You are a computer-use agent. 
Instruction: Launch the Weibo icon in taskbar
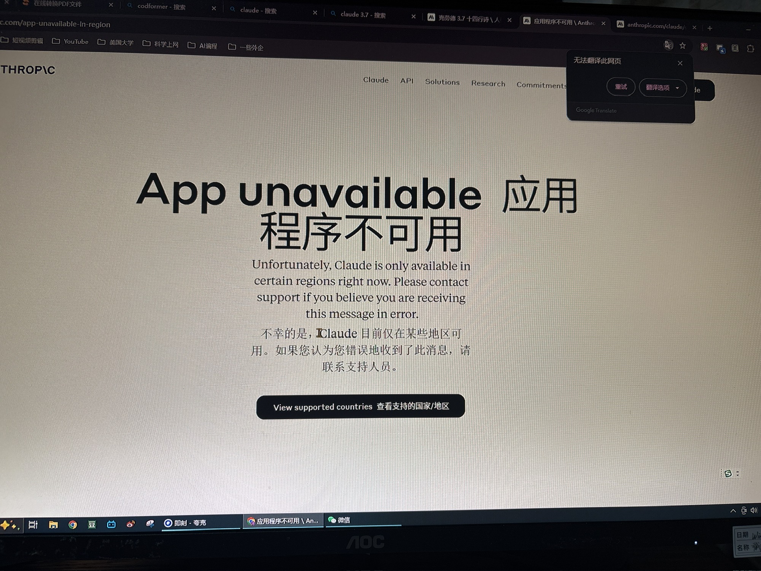click(131, 524)
